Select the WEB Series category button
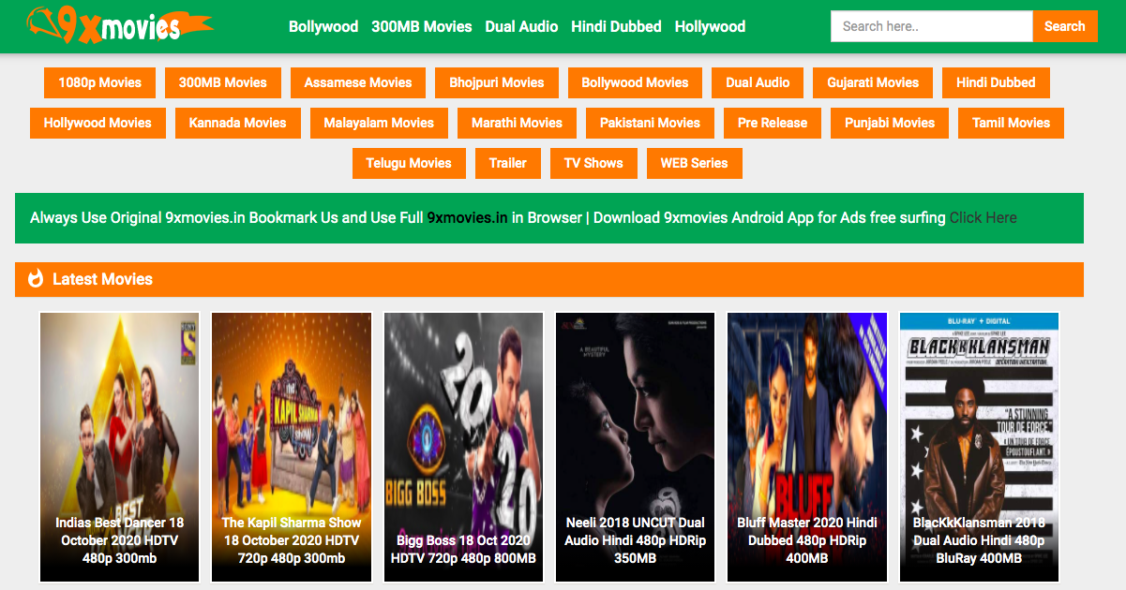 coord(694,163)
